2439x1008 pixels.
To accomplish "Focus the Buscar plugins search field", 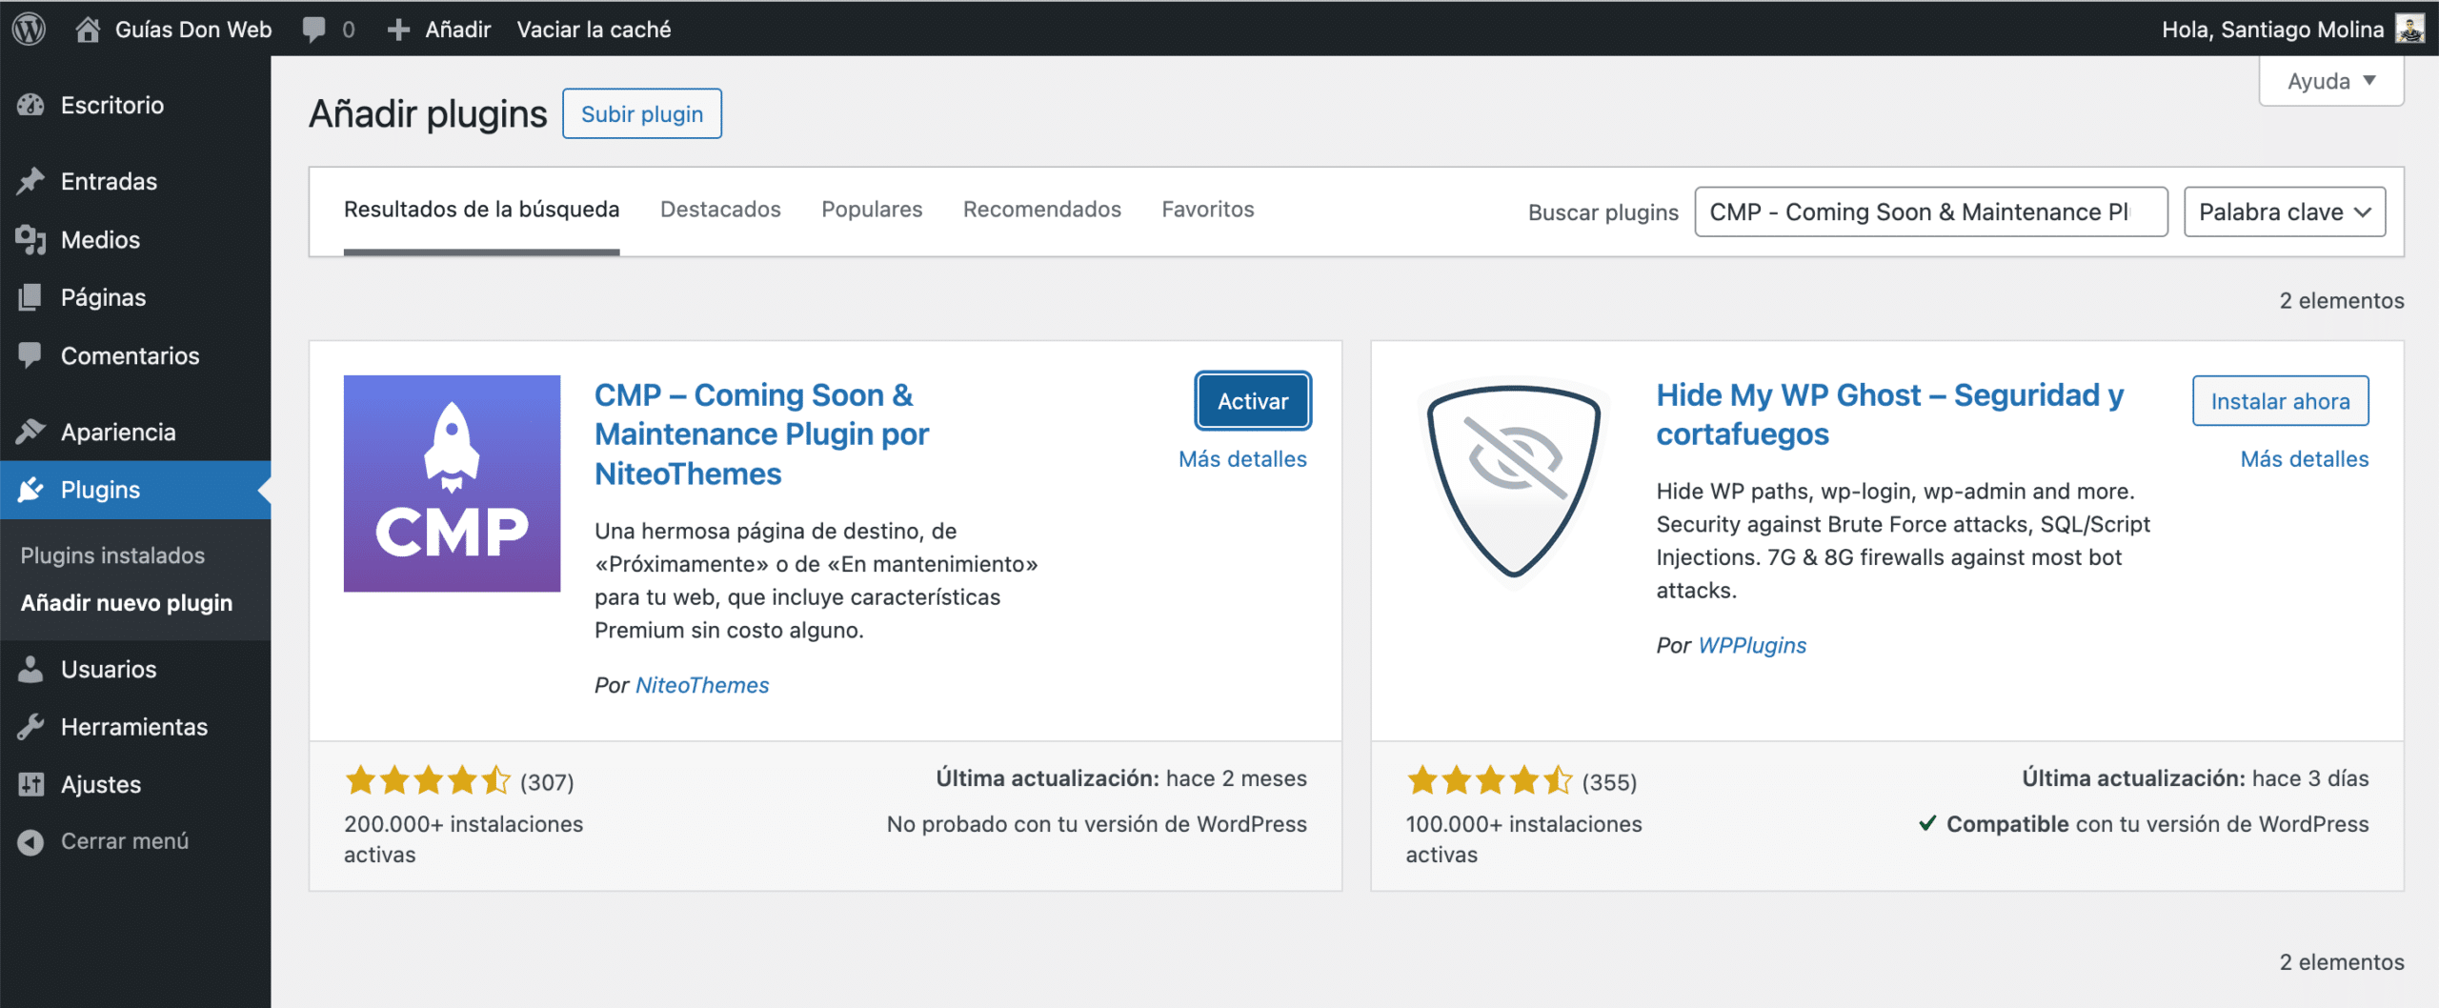I will [x=1930, y=212].
